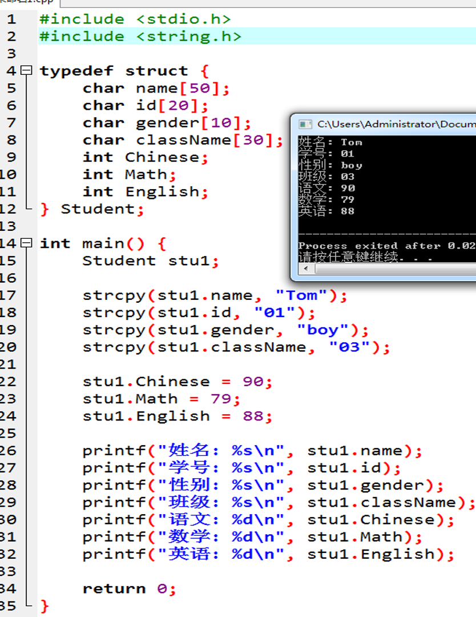Click the console output 性别: boy
The image size is (476, 617).
pyautogui.click(x=330, y=165)
